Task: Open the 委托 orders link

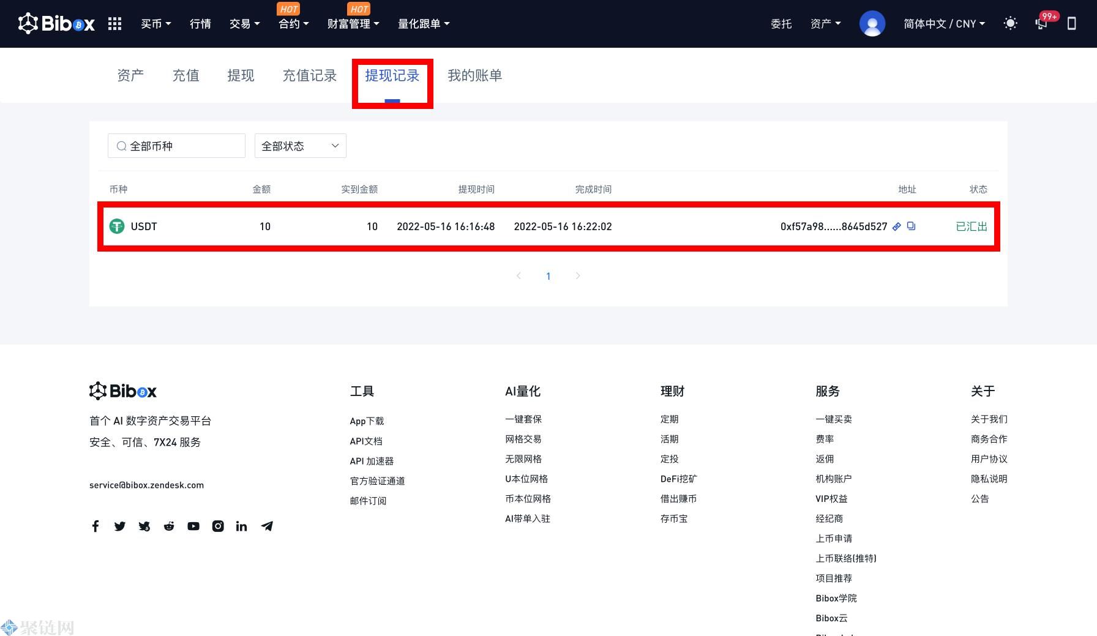Action: (x=781, y=24)
